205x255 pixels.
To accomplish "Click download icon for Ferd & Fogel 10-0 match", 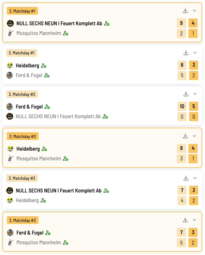I will coord(186,94).
